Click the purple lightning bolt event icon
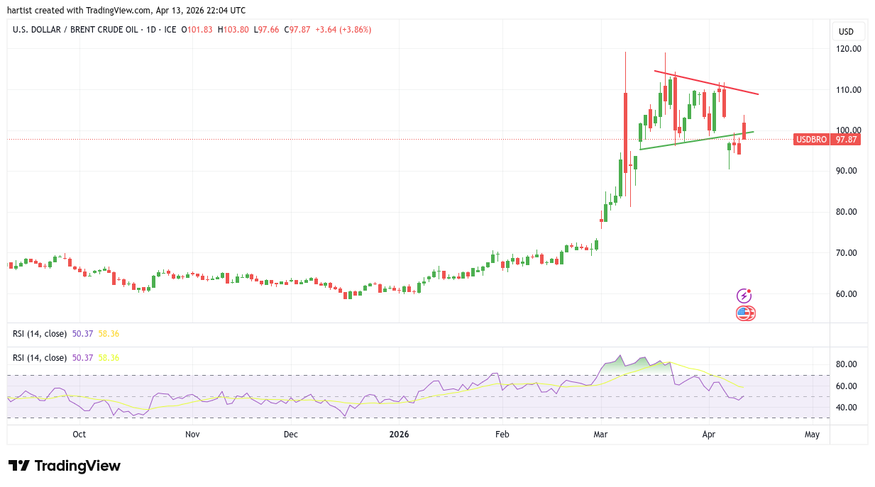This screenshot has height=487, width=875. coord(744,296)
